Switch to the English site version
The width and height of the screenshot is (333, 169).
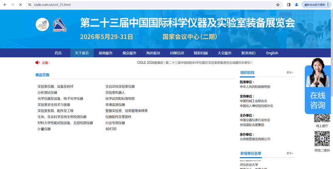pos(272,53)
